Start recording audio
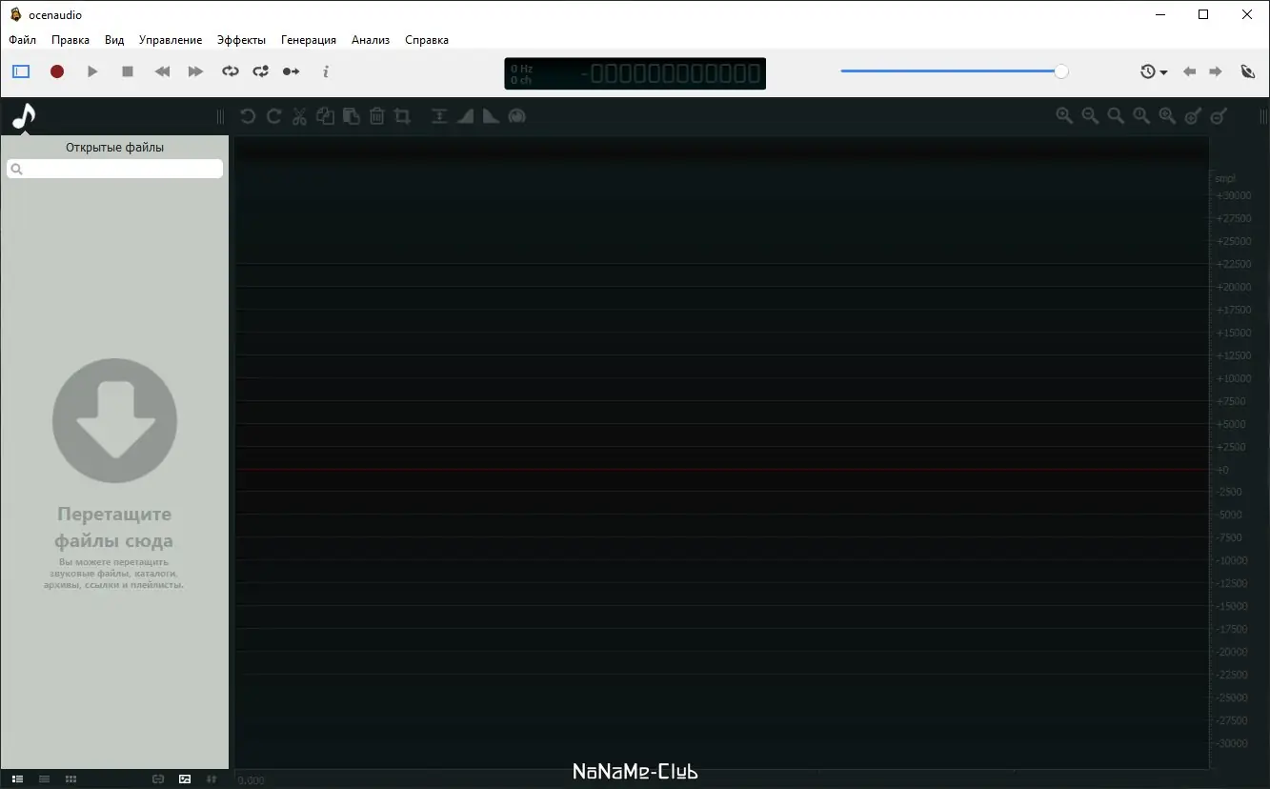Viewport: 1270px width, 789px height. (57, 71)
